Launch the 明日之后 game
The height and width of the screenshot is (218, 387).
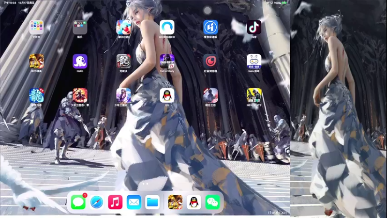[x=210, y=95]
